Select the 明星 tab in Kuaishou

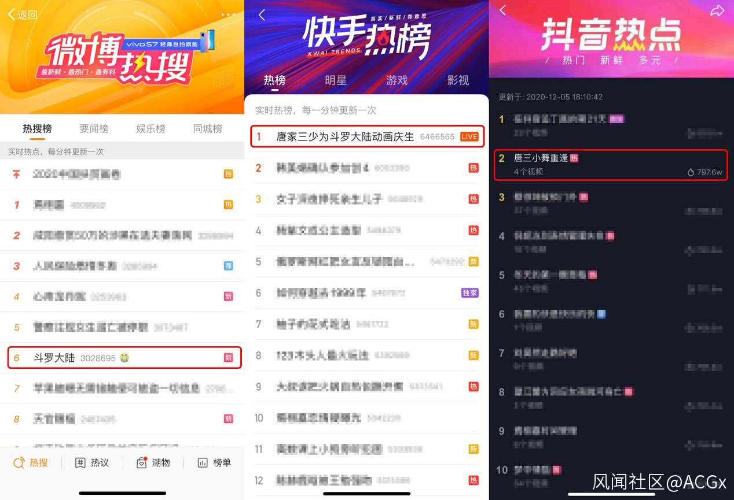pyautogui.click(x=336, y=80)
